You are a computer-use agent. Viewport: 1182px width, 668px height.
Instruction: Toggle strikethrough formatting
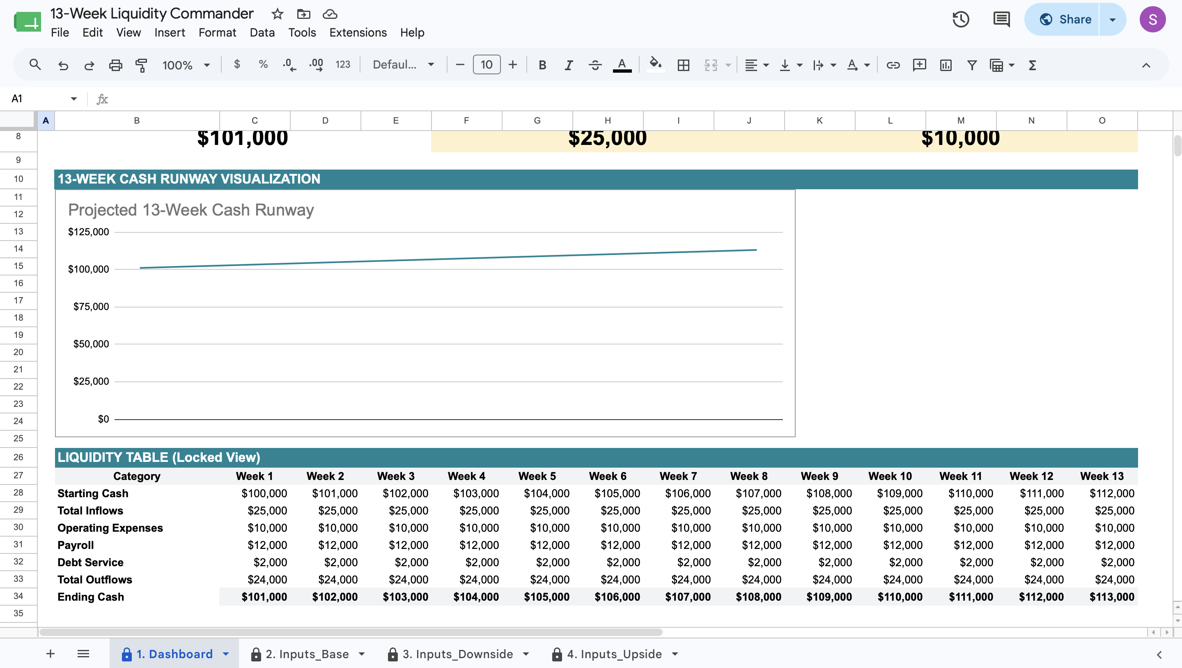(595, 65)
